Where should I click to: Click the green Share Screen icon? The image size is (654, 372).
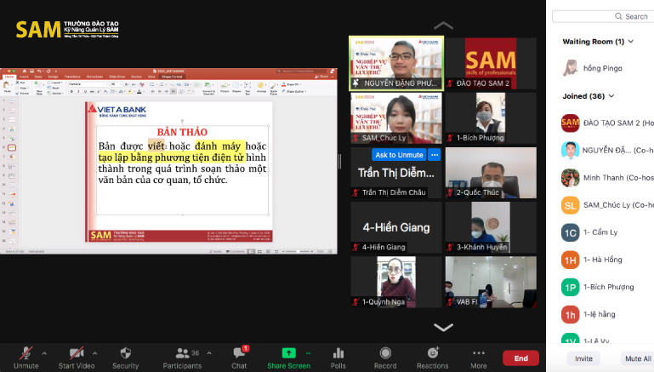[288, 353]
